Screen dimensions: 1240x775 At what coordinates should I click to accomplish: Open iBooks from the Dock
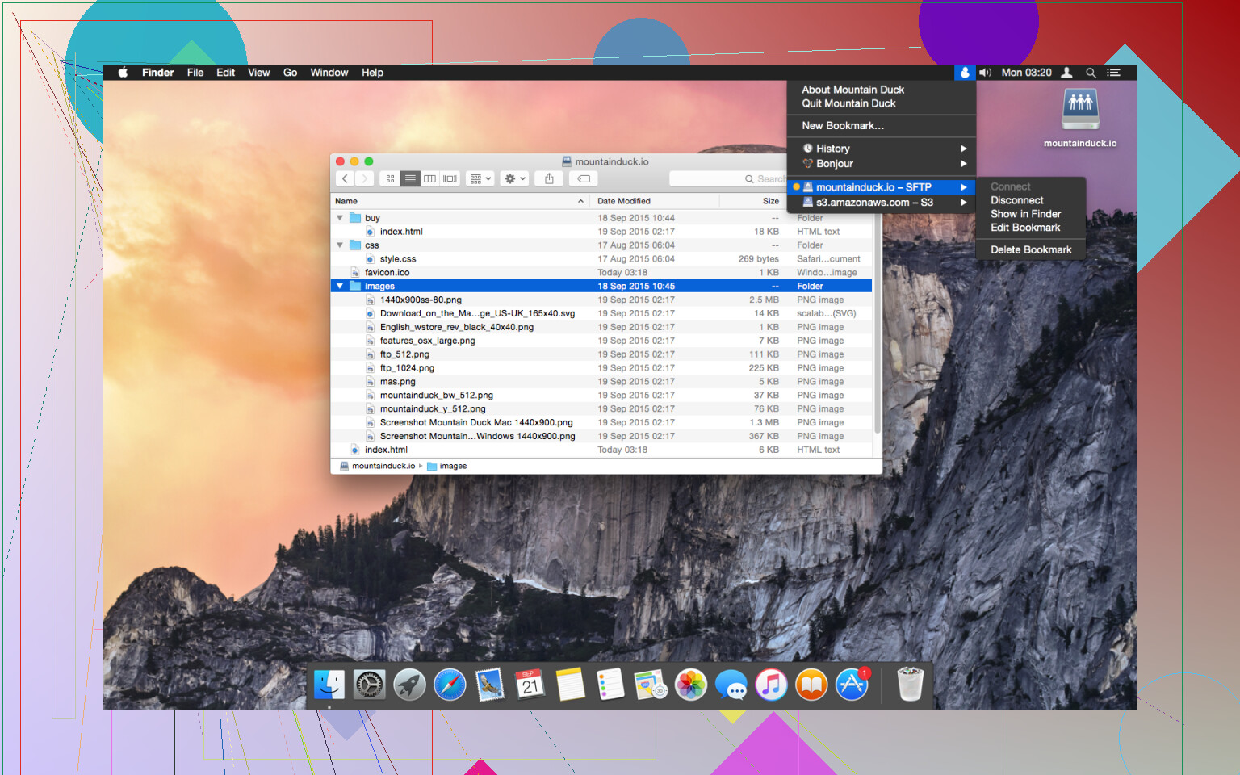(811, 685)
